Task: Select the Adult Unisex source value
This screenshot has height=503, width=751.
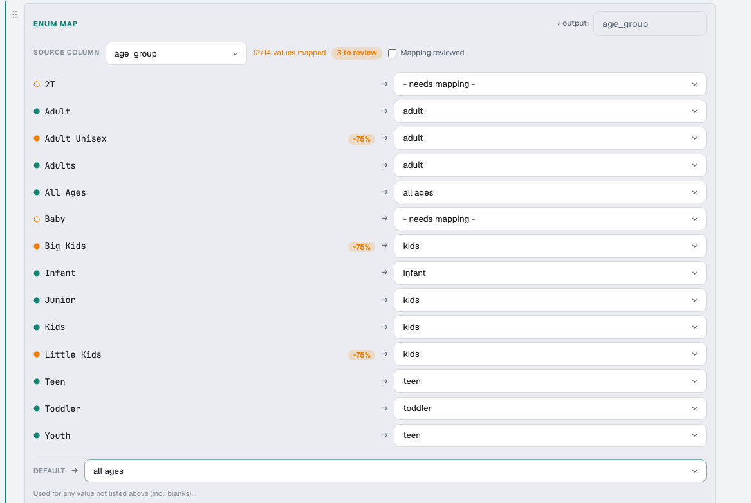Action: pyautogui.click(x=76, y=138)
